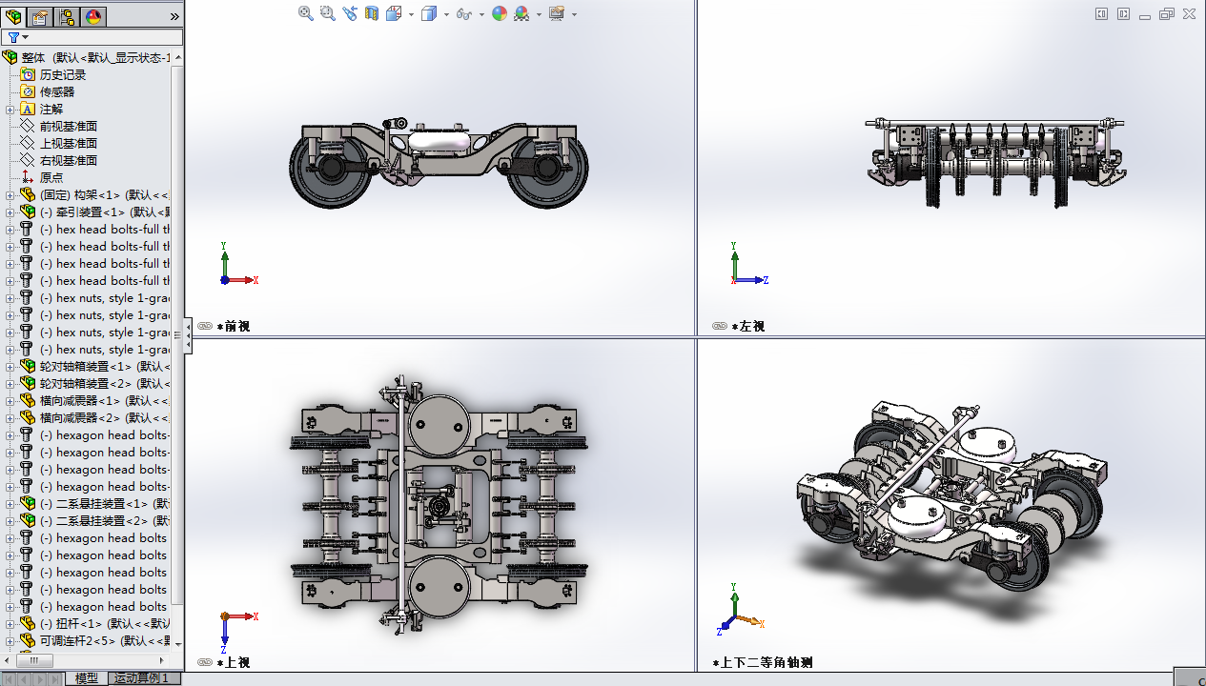Click the View Settings monitor icon

(x=557, y=13)
